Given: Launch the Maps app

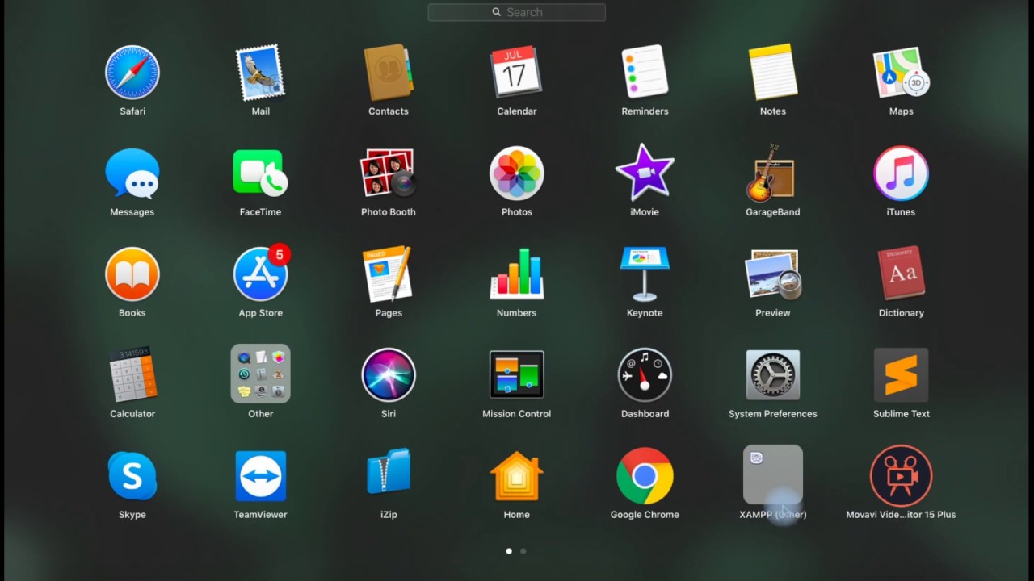Looking at the screenshot, I should pyautogui.click(x=901, y=73).
